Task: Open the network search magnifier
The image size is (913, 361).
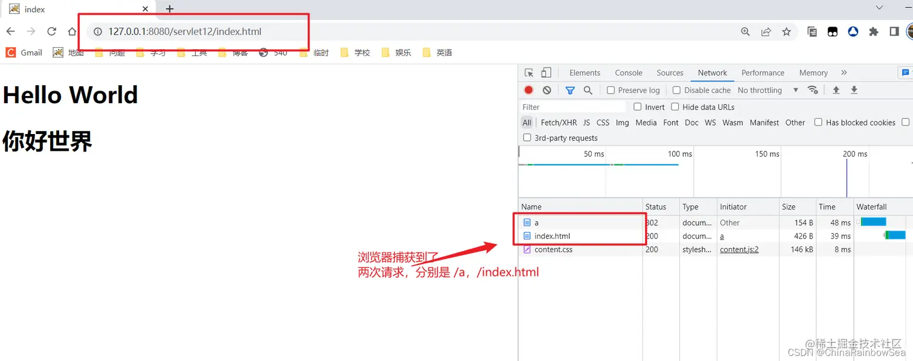Action: pos(588,90)
